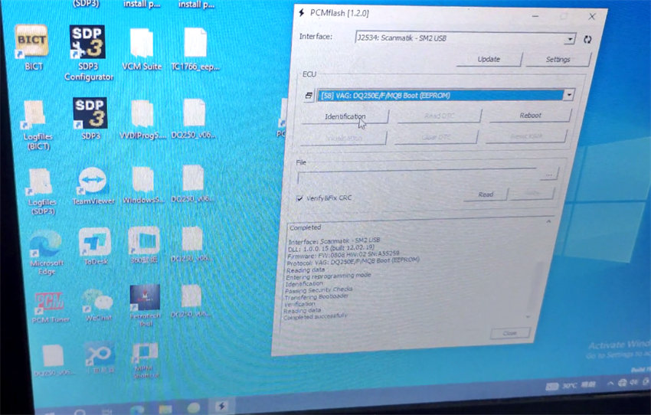The width and height of the screenshot is (651, 415).
Task: Expand the Interface dropdown arrow
Action: coord(569,38)
